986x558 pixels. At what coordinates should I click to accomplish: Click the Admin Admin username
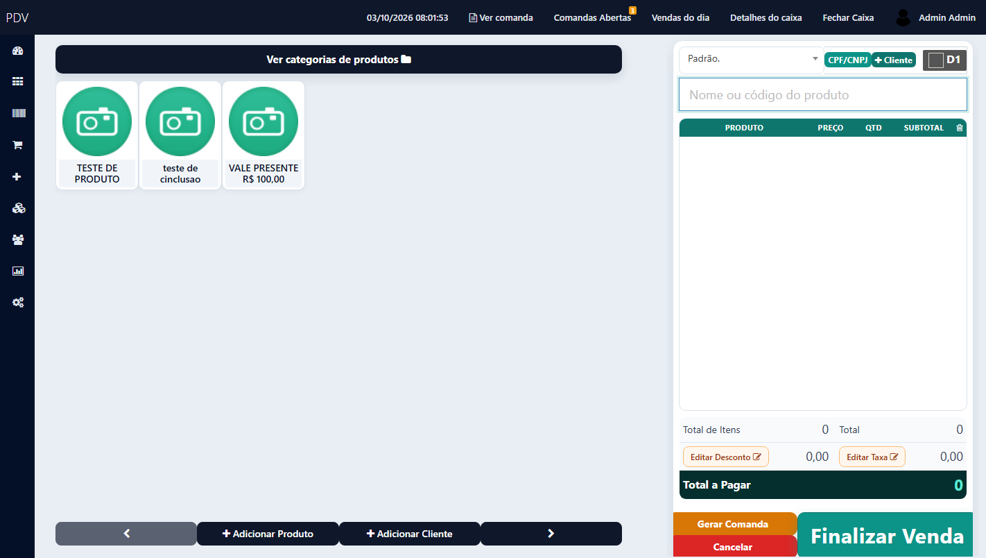947,18
